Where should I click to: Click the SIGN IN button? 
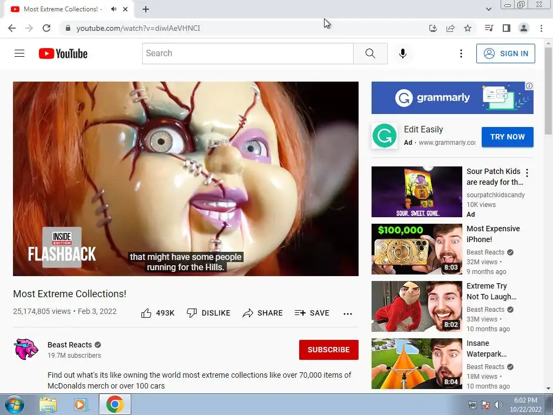pyautogui.click(x=505, y=53)
